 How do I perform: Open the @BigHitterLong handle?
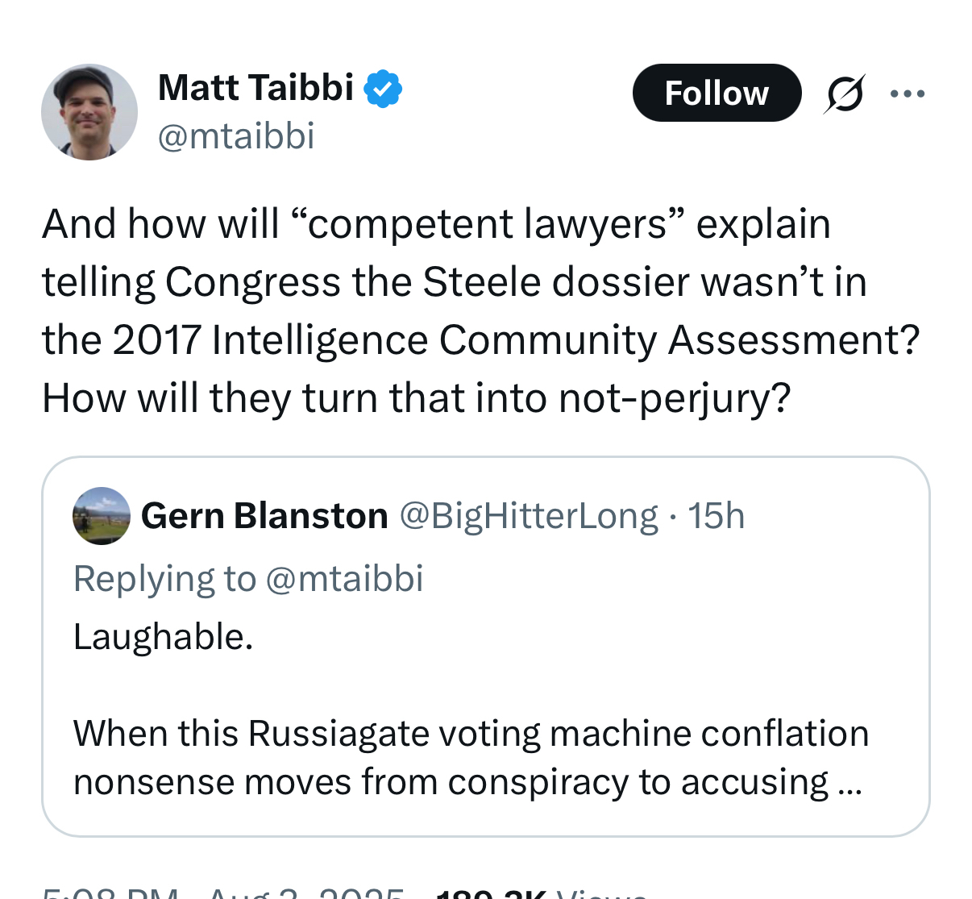[529, 516]
